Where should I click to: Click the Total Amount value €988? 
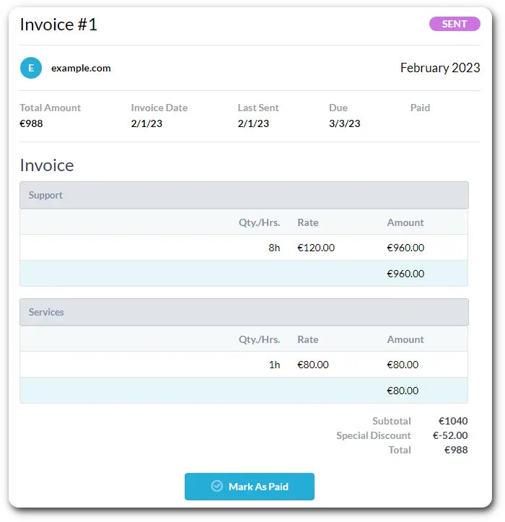click(x=31, y=123)
